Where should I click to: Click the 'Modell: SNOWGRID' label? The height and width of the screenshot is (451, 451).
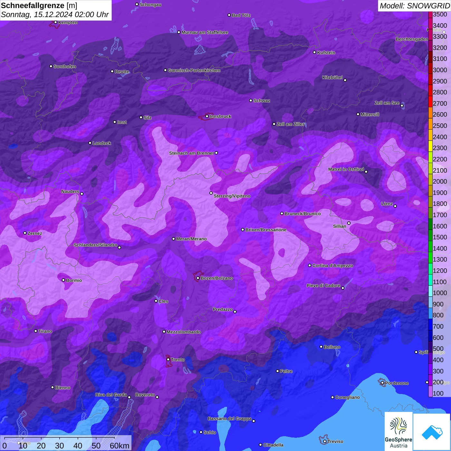point(415,5)
